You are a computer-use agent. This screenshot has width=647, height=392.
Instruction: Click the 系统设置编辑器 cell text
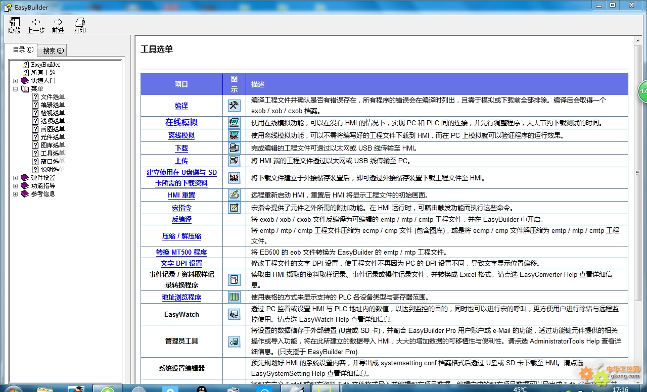[181, 368]
